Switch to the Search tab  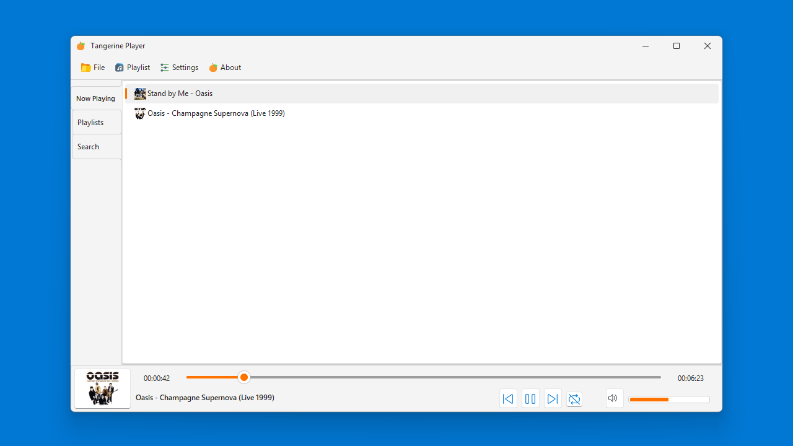click(97, 147)
